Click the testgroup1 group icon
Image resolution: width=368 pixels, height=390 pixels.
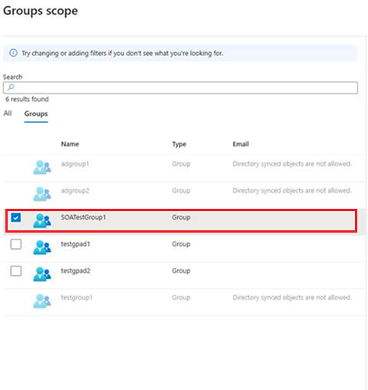42,301
